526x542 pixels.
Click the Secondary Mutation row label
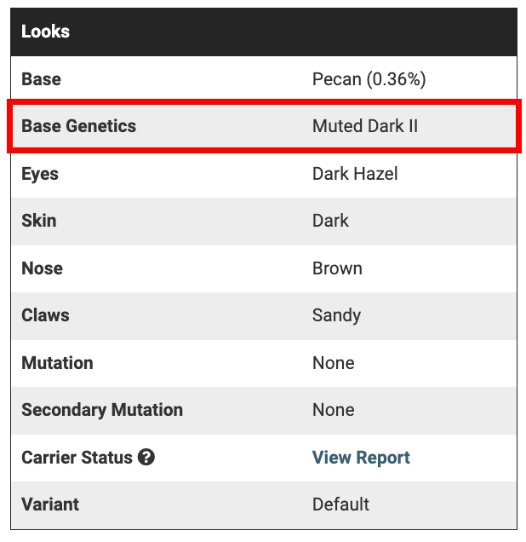coord(102,410)
